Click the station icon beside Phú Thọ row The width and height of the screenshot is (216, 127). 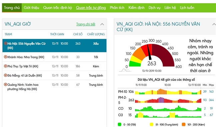click(x=6, y=66)
